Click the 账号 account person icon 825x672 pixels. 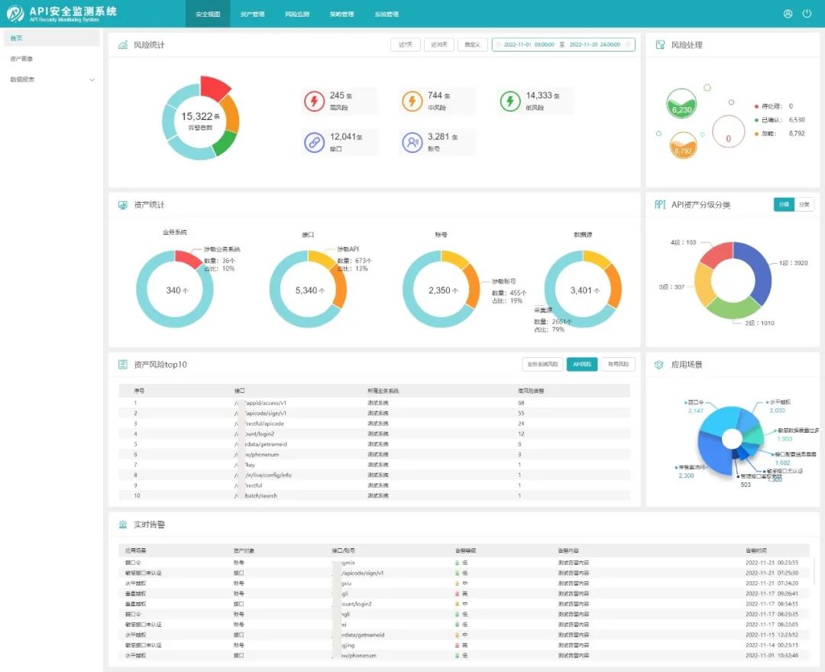tap(412, 141)
